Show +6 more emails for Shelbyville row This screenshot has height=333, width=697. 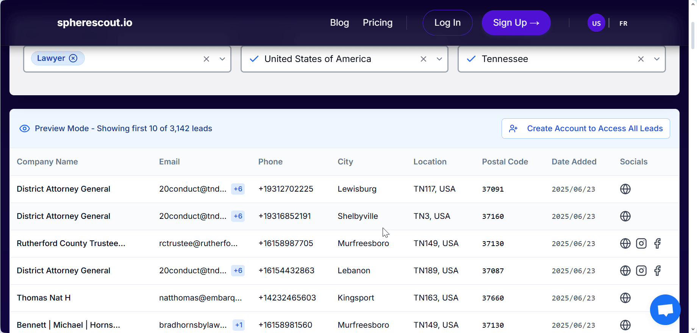pos(238,216)
